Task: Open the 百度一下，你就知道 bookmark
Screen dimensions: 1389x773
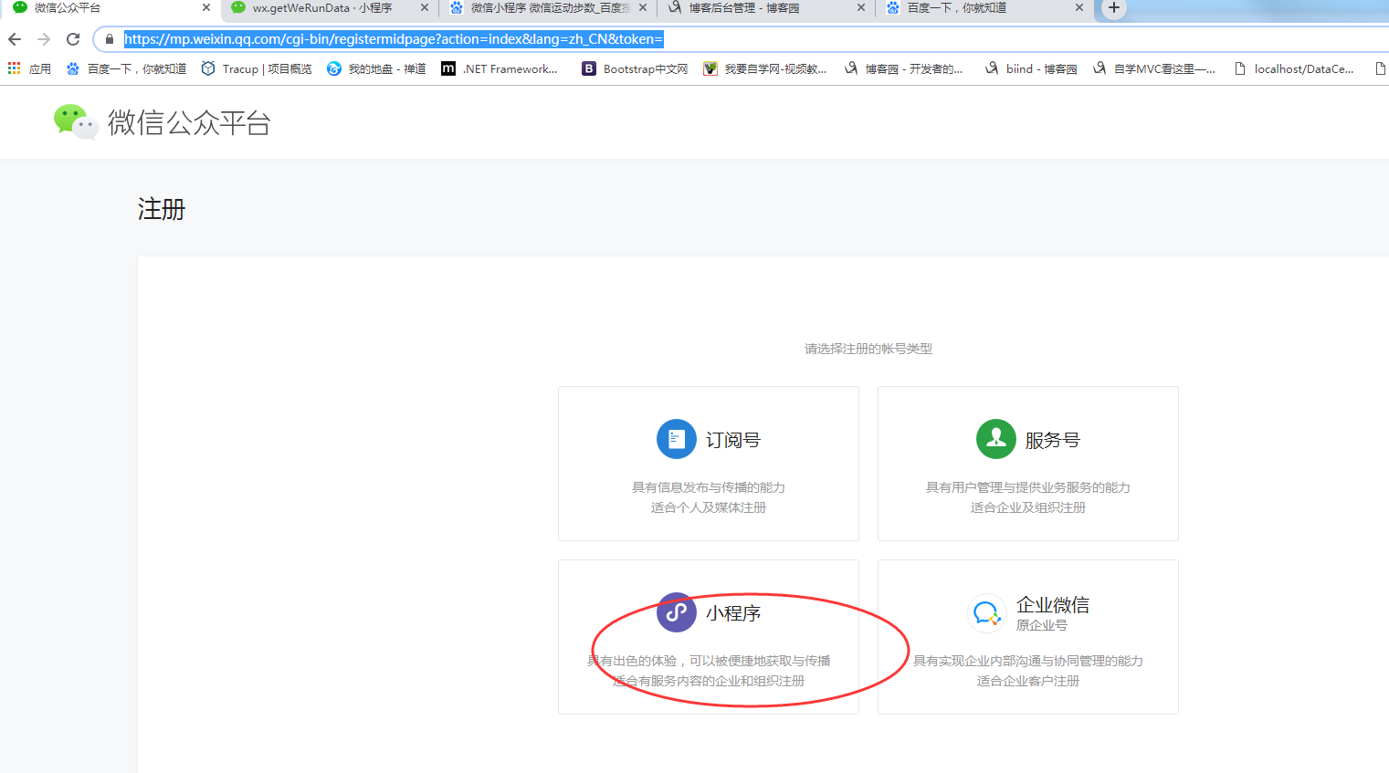Action: 126,68
